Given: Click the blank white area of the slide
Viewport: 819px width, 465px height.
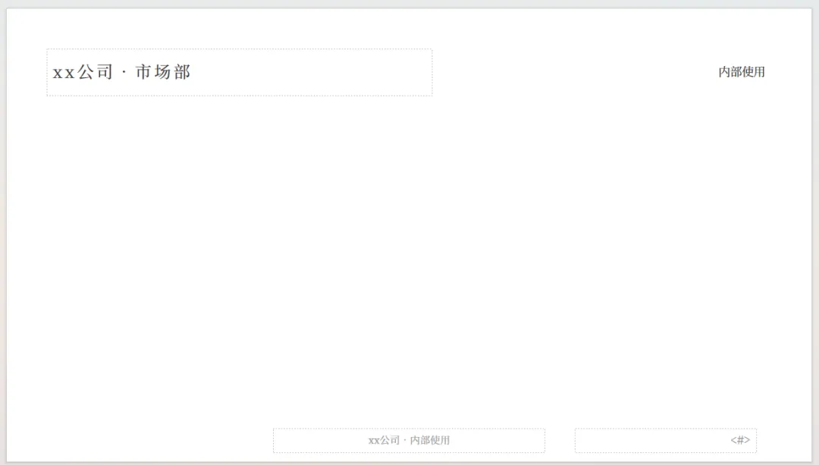Looking at the screenshot, I should coord(409,251).
